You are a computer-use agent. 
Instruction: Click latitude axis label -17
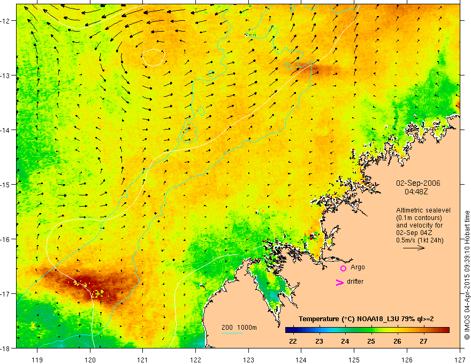pyautogui.click(x=6, y=294)
